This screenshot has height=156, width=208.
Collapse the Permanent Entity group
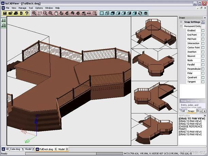tap(181, 26)
